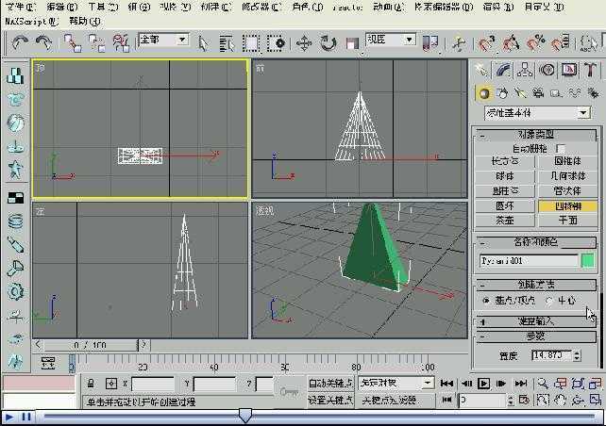Screen dimensions: 606x426
Task: Click the Redo arrow in the main toolbar
Action: 43,42
